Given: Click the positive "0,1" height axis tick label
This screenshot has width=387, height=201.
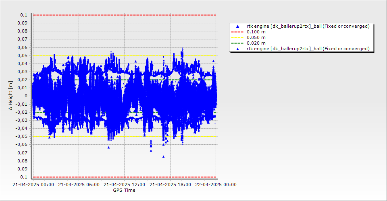Looking at the screenshot, I should click(x=24, y=15).
